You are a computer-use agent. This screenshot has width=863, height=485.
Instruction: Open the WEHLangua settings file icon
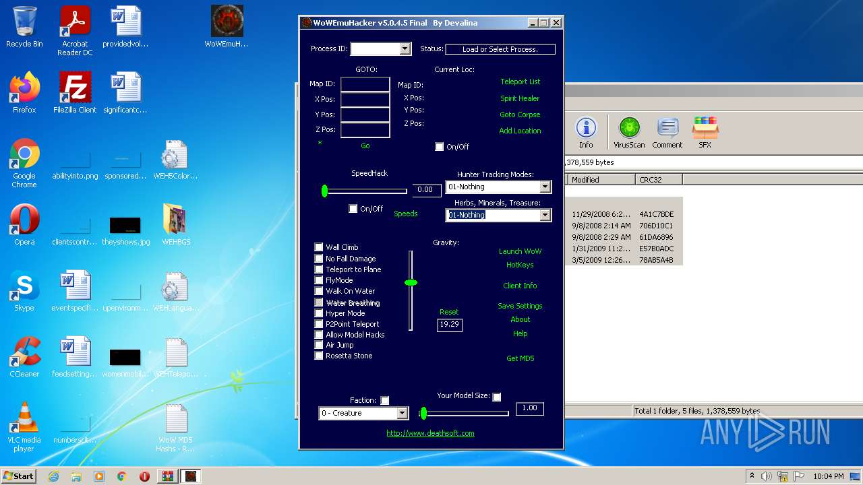[x=175, y=291]
